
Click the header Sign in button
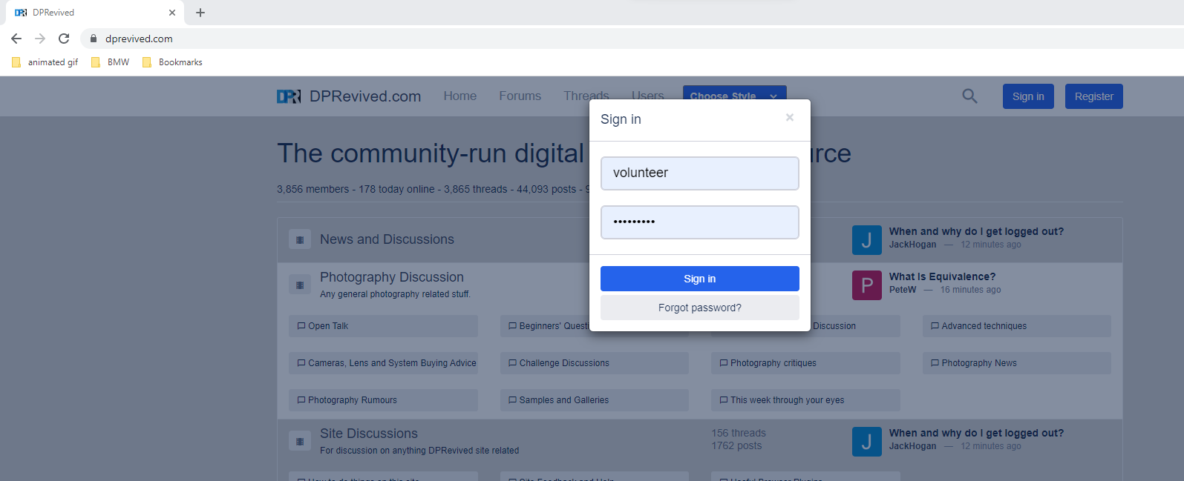pyautogui.click(x=1028, y=96)
